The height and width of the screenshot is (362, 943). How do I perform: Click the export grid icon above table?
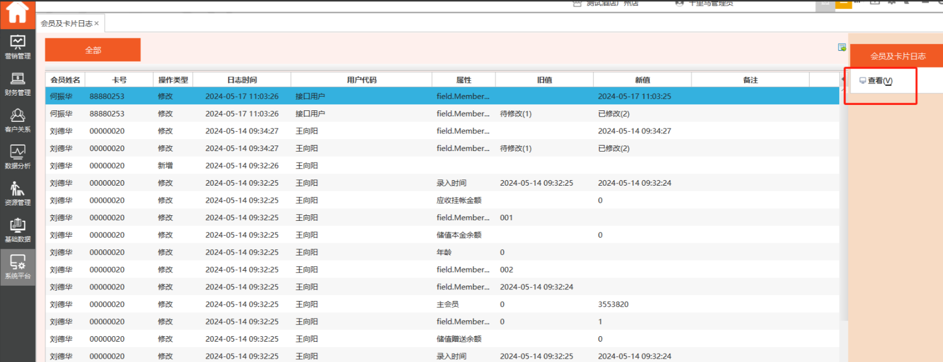pos(841,48)
